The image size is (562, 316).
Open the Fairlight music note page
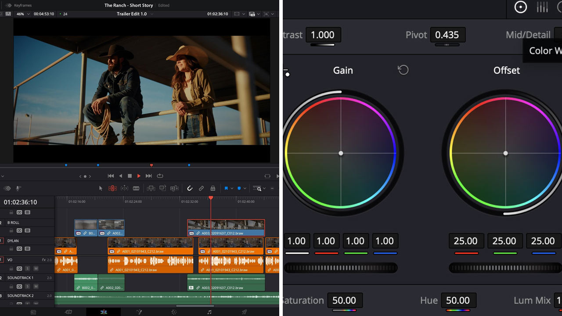click(x=209, y=312)
